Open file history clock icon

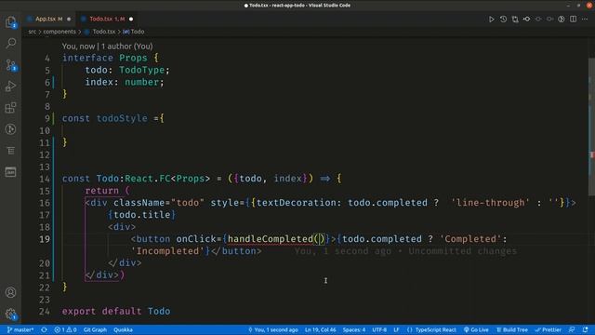503,19
